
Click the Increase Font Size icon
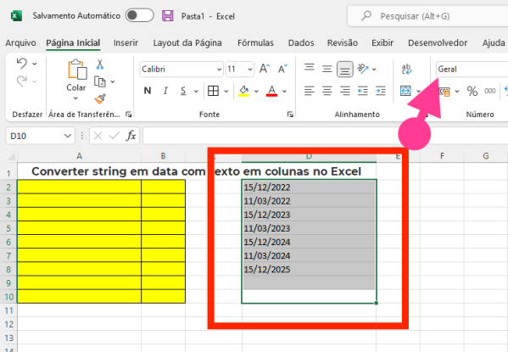click(x=265, y=69)
